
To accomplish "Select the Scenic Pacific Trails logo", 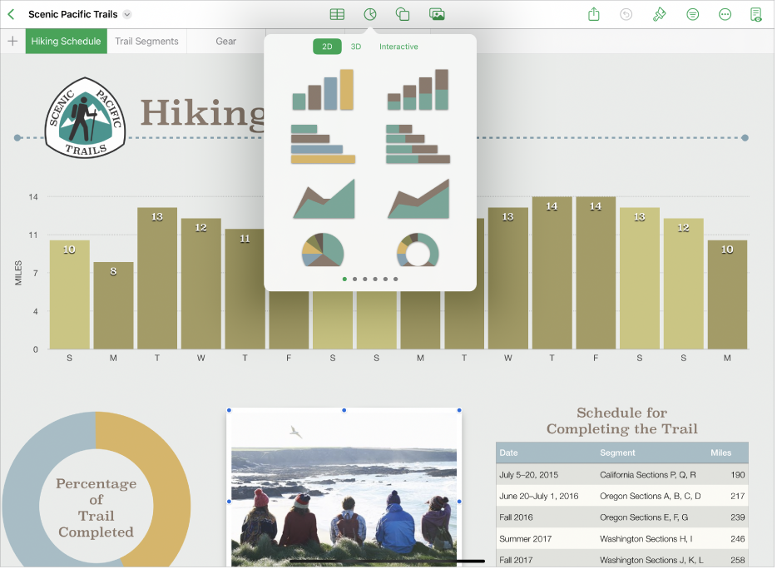I will point(85,118).
